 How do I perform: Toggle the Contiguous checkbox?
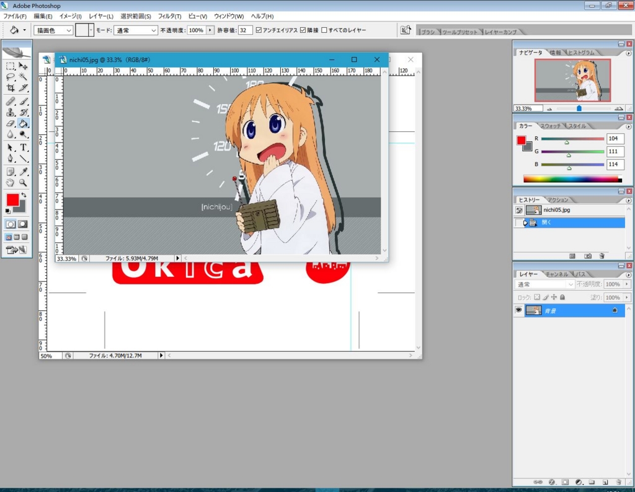coord(303,30)
